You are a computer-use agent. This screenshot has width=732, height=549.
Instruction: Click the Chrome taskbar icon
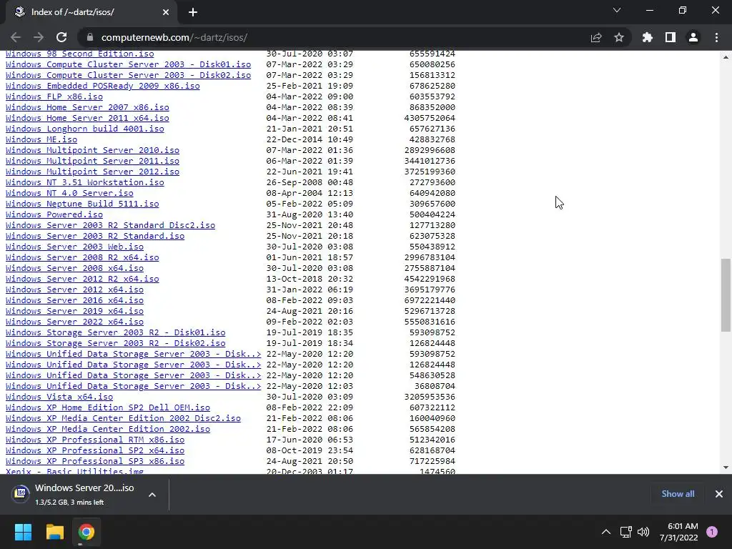[86, 532]
